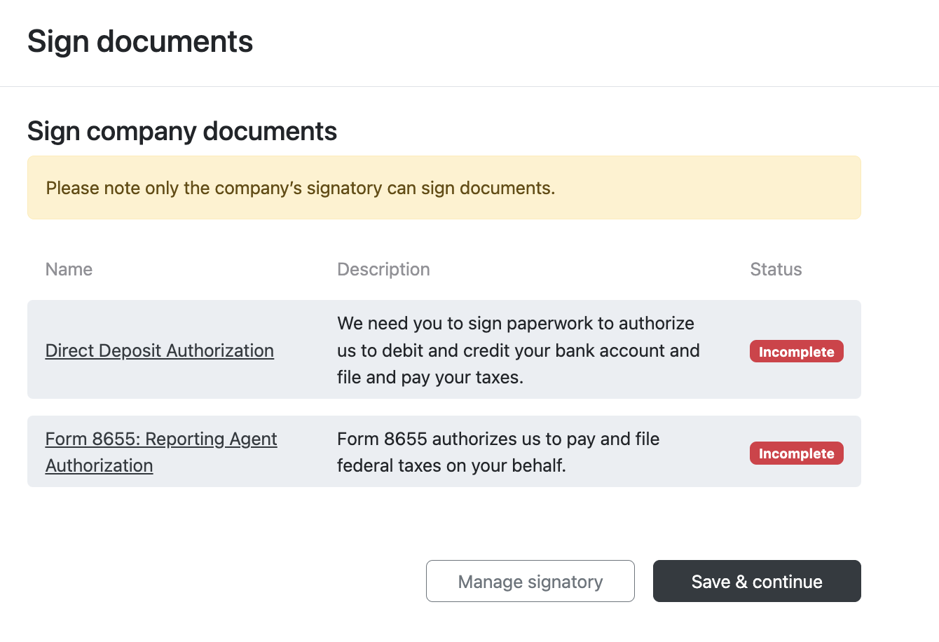
Task: Click the Status column header
Action: click(776, 270)
